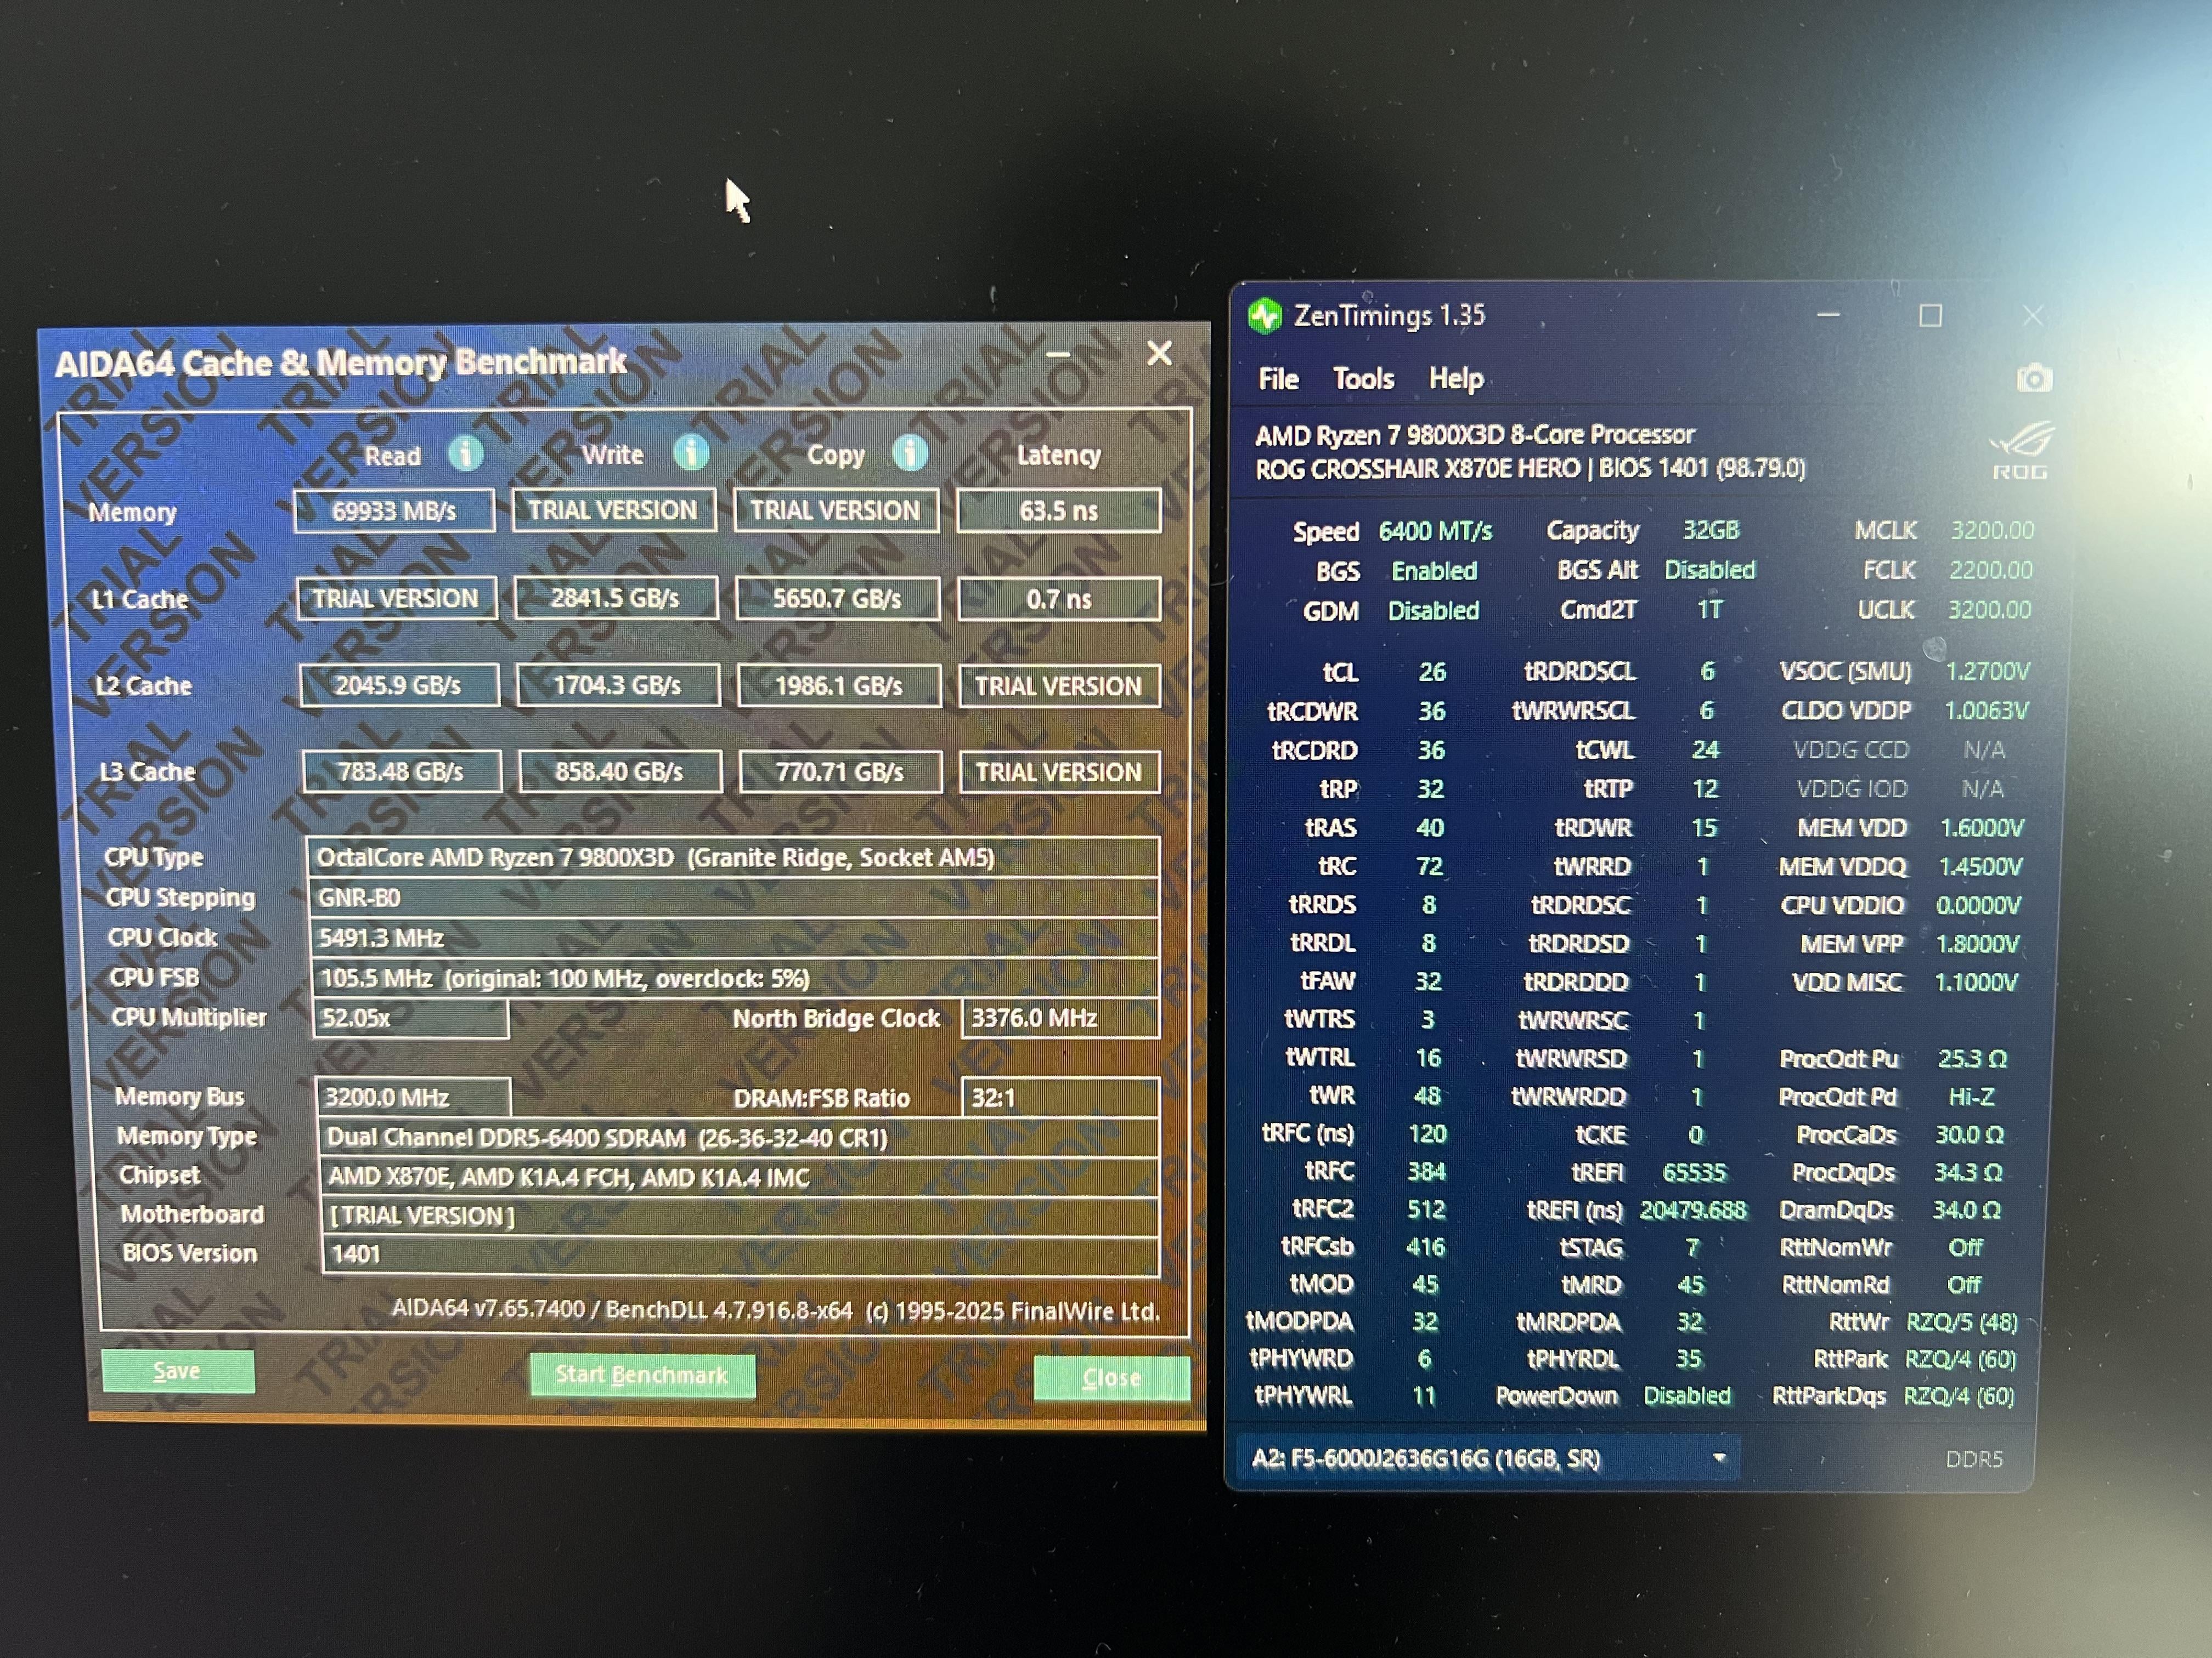Select L3 Cache Write value 858.40 GB/s

coord(619,770)
